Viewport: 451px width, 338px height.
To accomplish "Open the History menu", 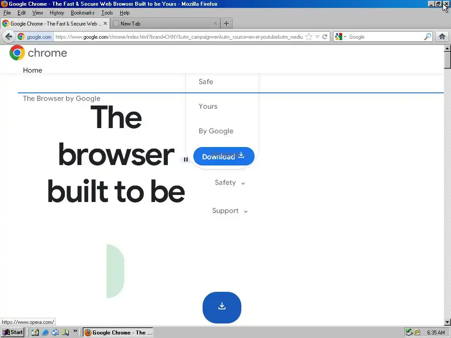I will point(57,13).
